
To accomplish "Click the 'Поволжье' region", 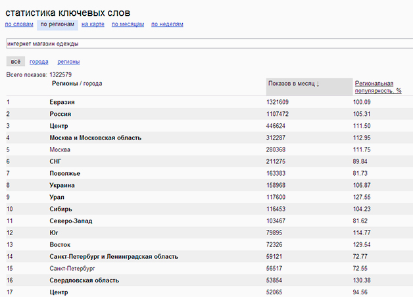I will 65,173.
